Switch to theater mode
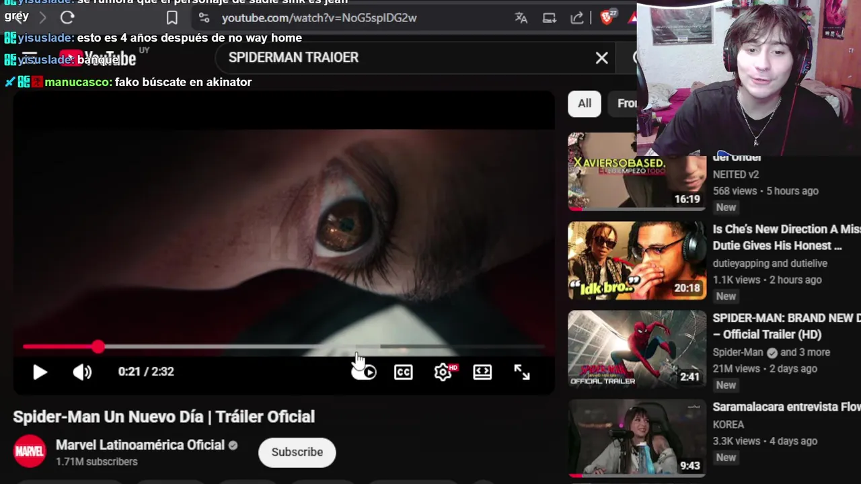The image size is (861, 484). point(482,372)
